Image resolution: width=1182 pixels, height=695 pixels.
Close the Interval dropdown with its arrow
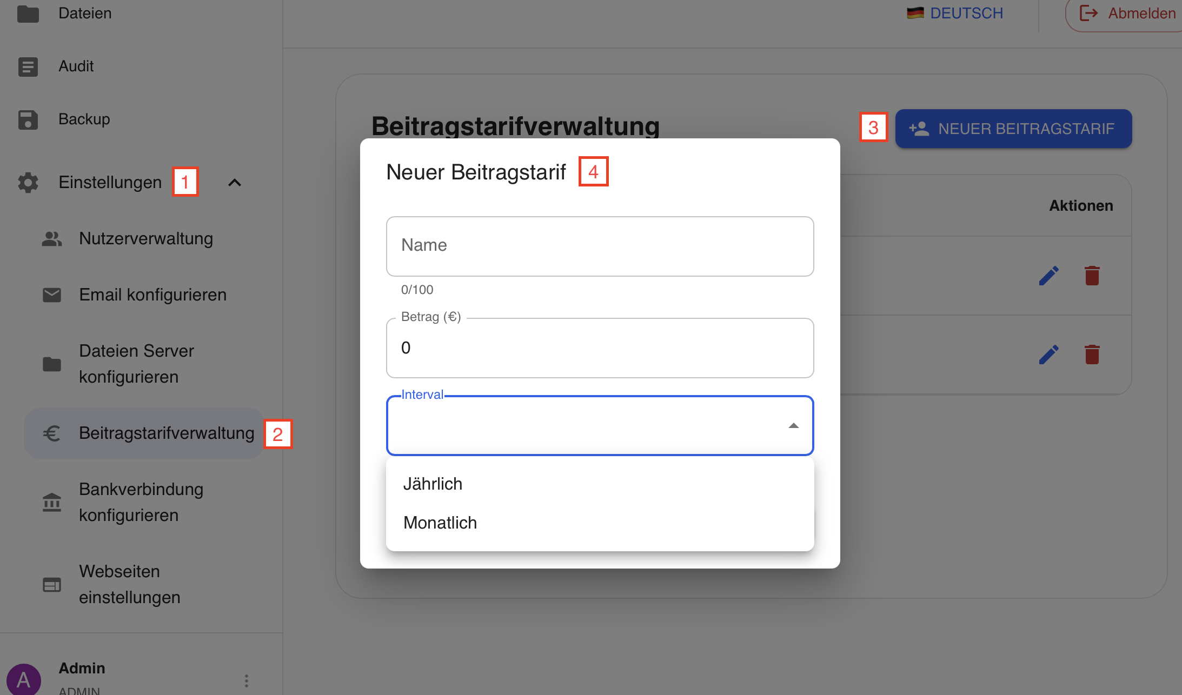(793, 426)
